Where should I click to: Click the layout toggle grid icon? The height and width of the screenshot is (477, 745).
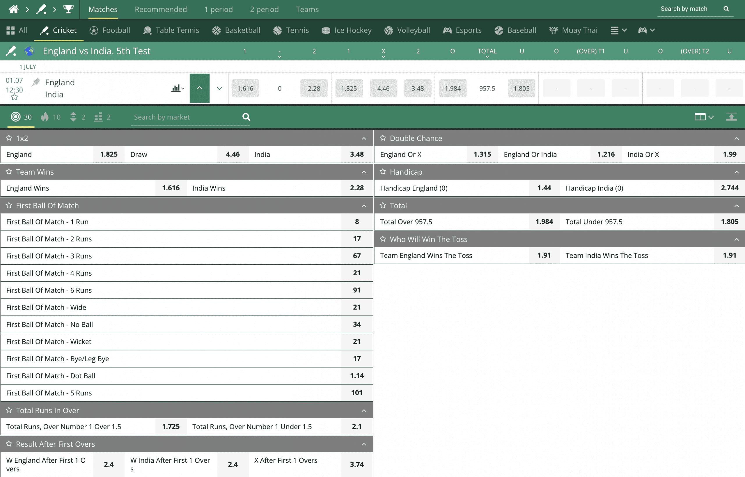(x=699, y=117)
